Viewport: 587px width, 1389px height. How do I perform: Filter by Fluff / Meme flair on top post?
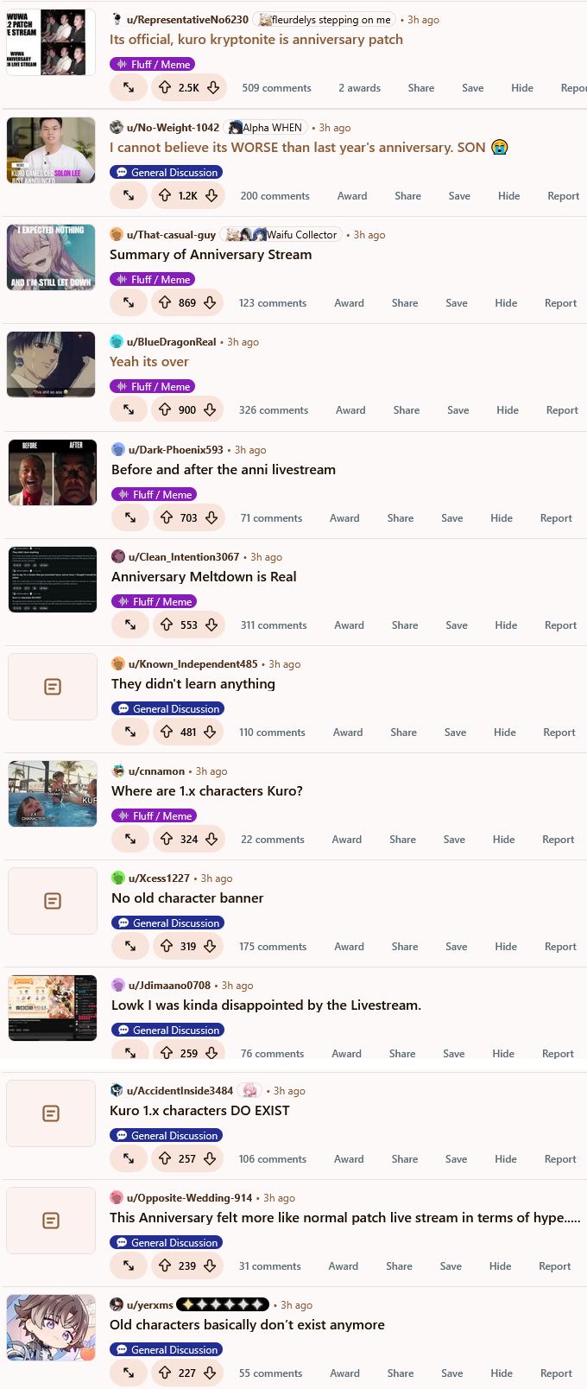click(x=153, y=65)
